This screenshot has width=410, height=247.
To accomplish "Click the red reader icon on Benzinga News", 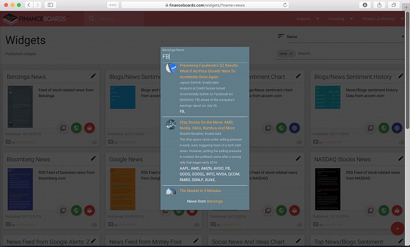I will [x=89, y=128].
